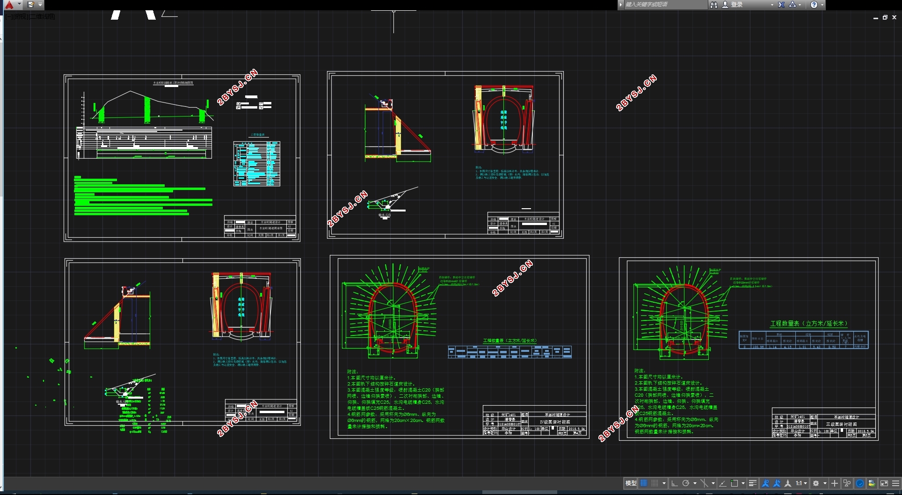The width and height of the screenshot is (902, 495).
Task: Select note 2.本图轨下结构按碎石道床设计 in right sheet
Action: [668, 383]
